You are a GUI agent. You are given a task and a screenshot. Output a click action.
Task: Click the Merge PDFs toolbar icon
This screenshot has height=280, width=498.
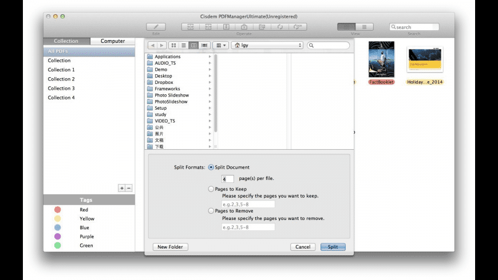[191, 27]
